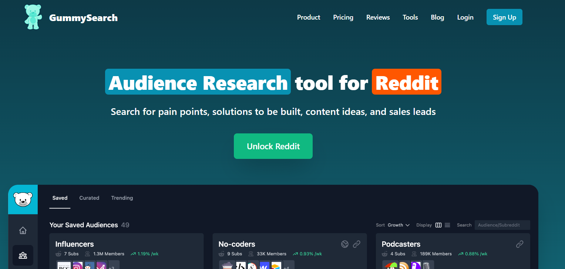Click the link icon on No-coders card

pyautogui.click(x=357, y=244)
